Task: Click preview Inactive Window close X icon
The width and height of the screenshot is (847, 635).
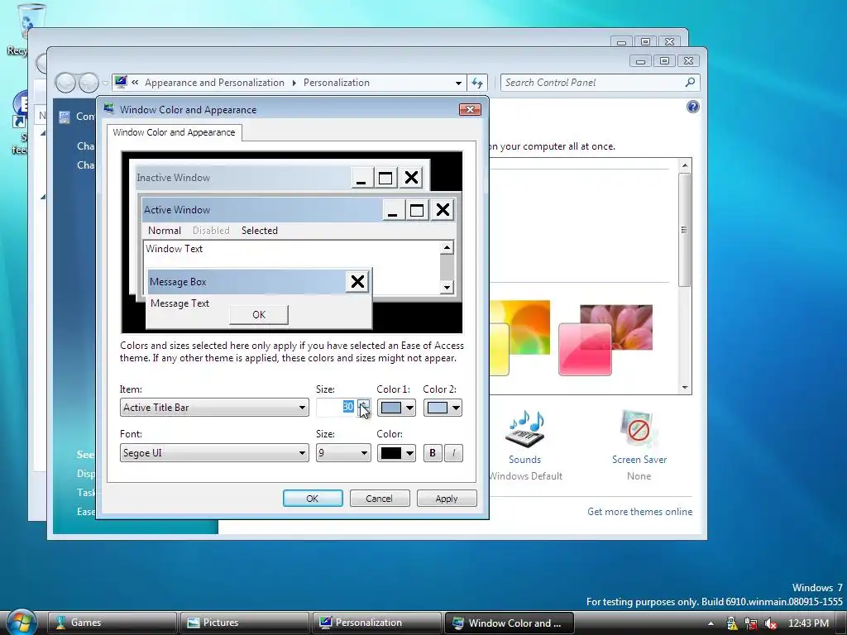Action: click(411, 178)
